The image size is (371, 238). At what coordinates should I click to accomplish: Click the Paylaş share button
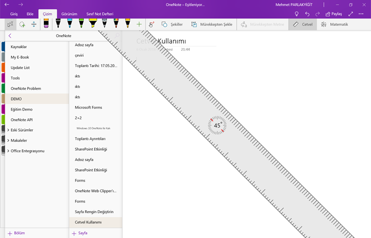click(334, 14)
